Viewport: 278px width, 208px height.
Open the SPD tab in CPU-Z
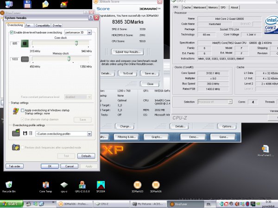223,7
